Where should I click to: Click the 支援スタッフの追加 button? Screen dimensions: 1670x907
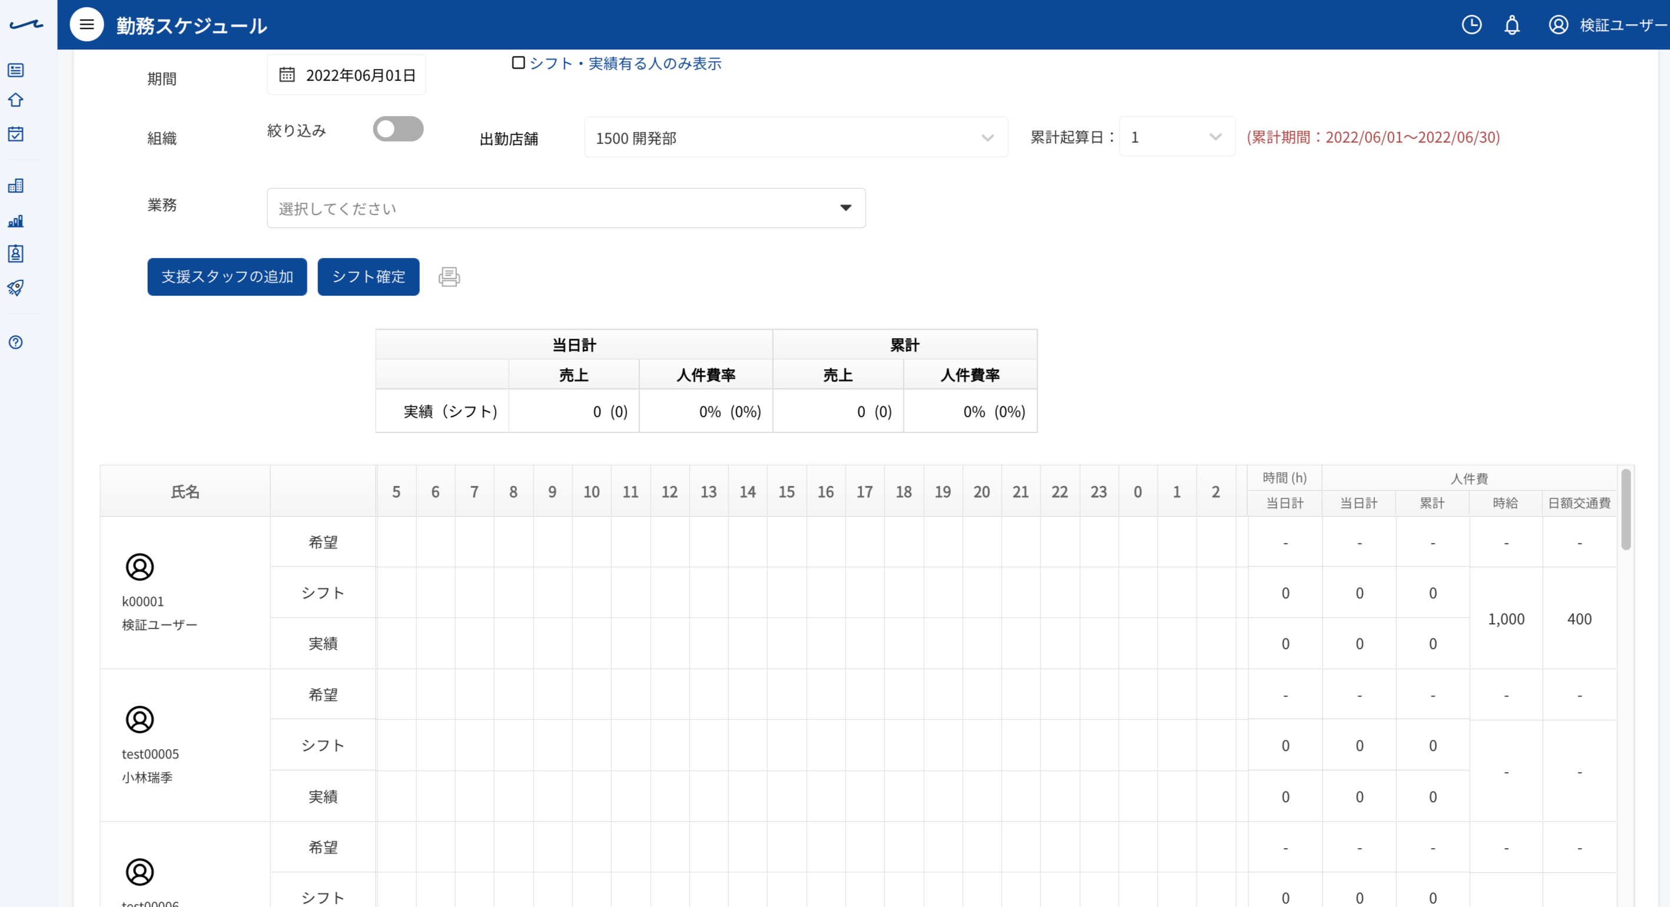coord(227,277)
